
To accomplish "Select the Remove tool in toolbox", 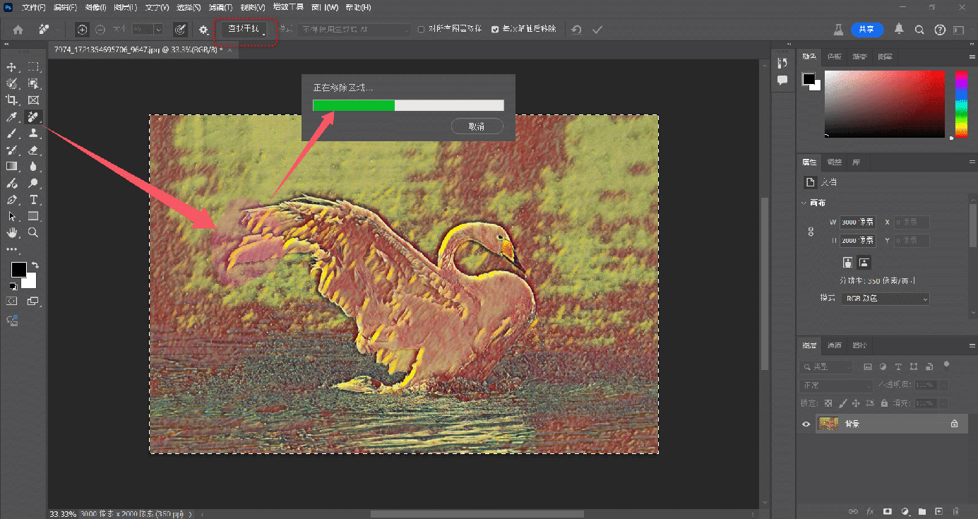I will click(x=33, y=117).
